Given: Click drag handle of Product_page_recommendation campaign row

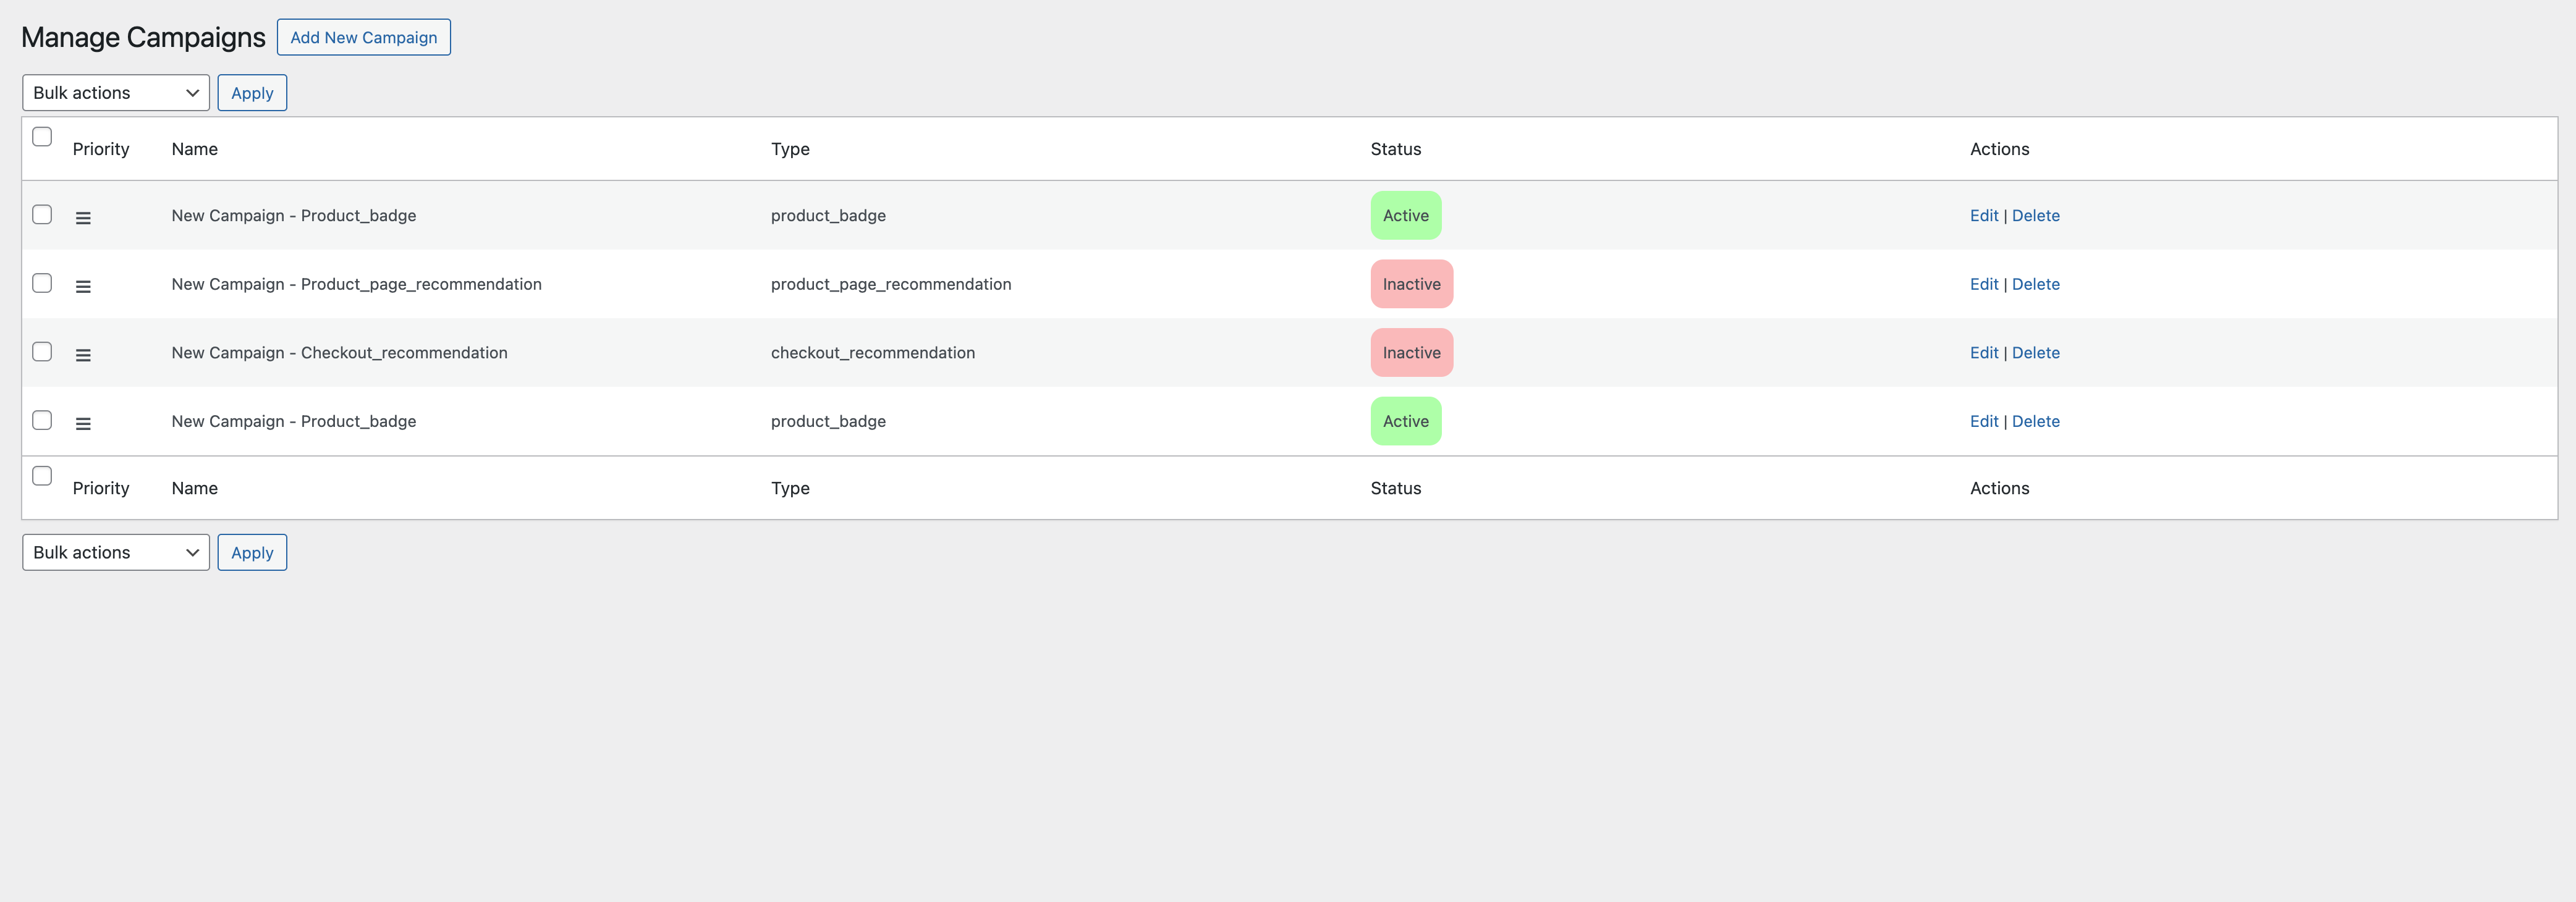Looking at the screenshot, I should point(83,286).
